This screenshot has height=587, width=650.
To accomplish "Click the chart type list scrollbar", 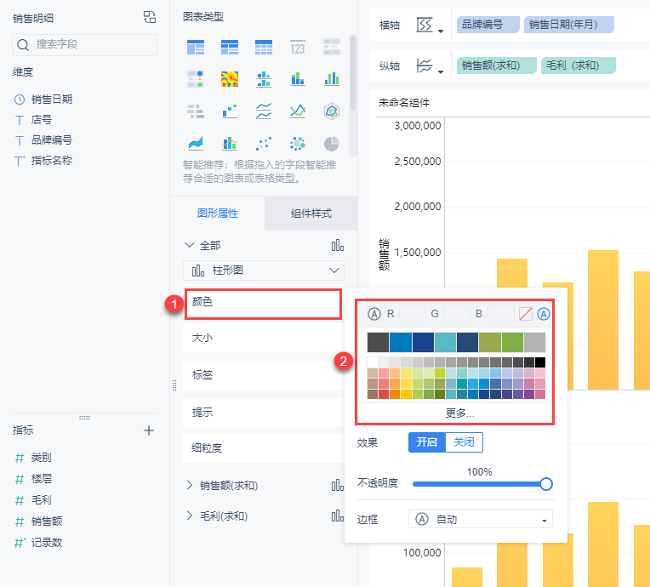I will (353, 74).
